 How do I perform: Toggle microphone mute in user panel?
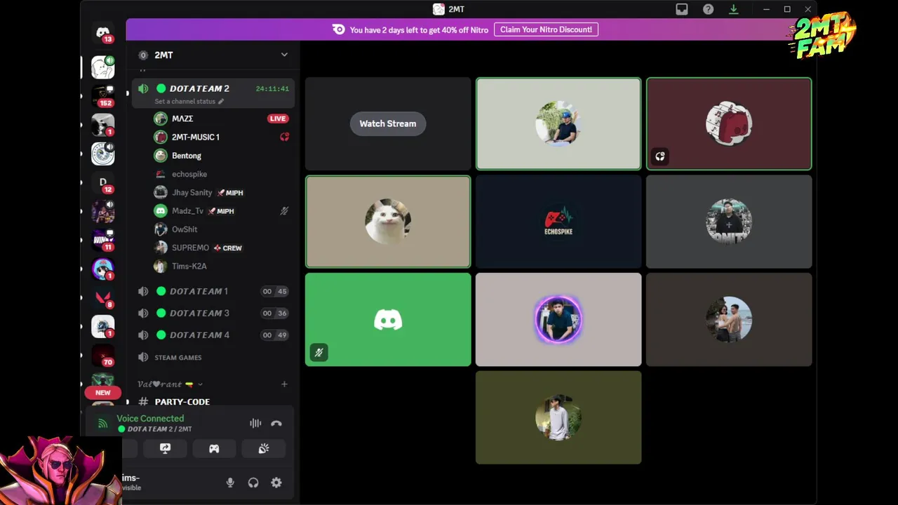(230, 483)
